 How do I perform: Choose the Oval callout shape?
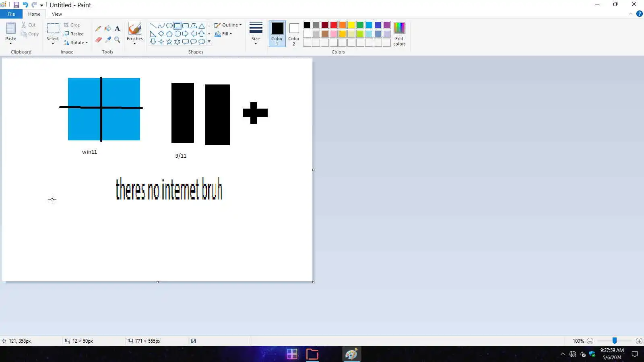[x=194, y=41]
